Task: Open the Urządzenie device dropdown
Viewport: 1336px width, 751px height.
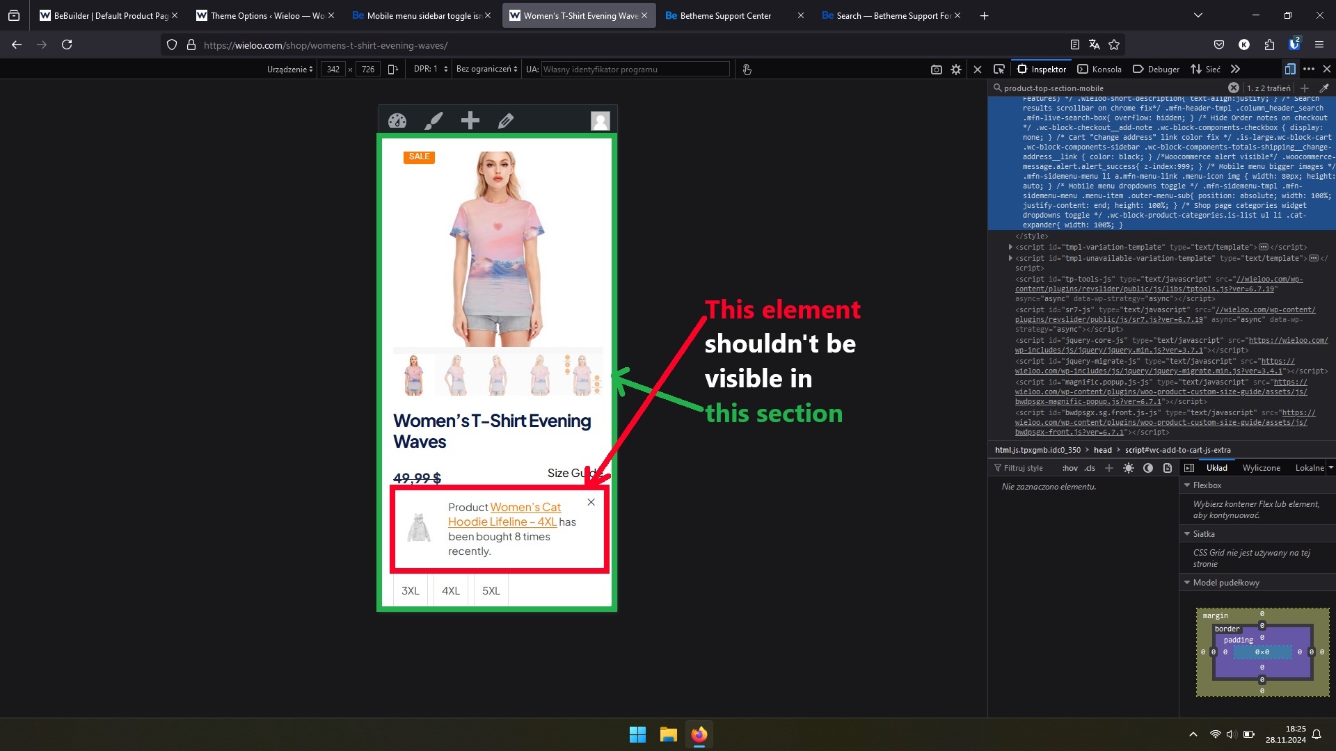Action: (x=289, y=69)
